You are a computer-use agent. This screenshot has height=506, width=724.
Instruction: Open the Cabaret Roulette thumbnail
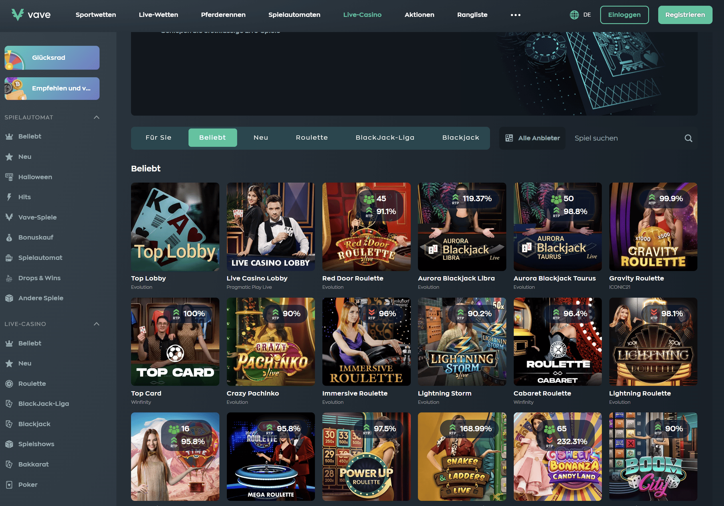tap(558, 342)
